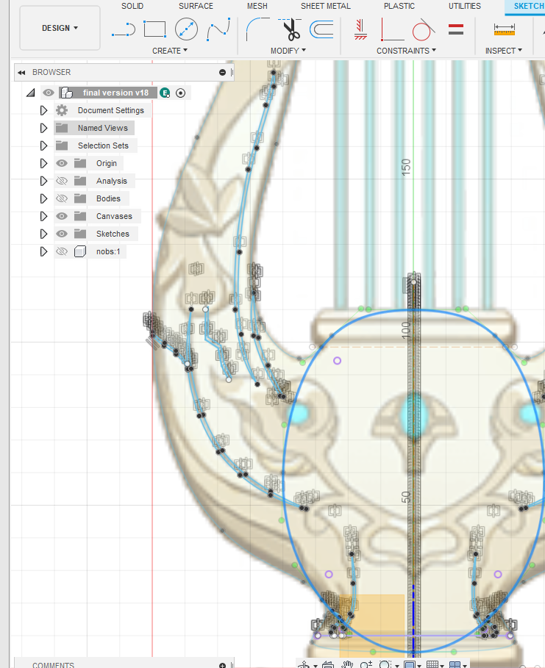Open the Measure ruler tool
Screen dimensions: 545x668
[x=504, y=29]
